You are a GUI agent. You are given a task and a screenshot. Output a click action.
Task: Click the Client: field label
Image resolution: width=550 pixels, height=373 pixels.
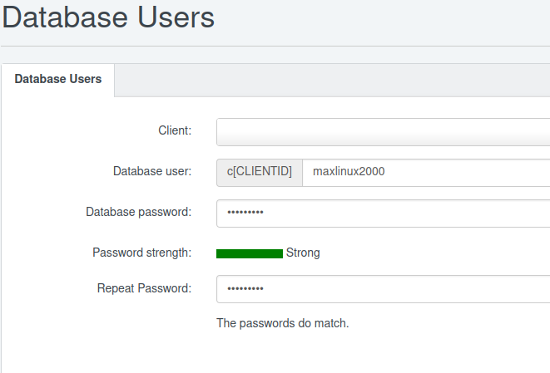coord(175,130)
